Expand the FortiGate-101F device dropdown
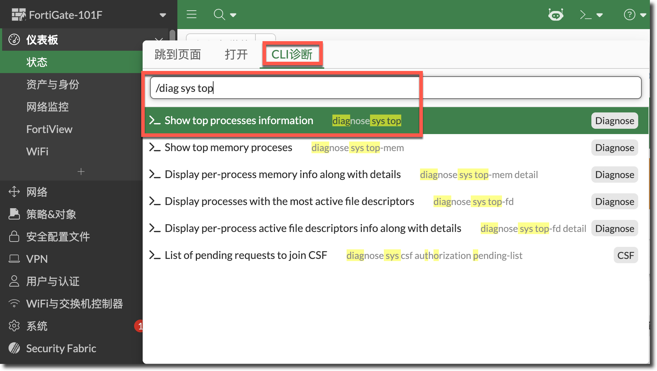The height and width of the screenshot is (371, 657). [x=163, y=15]
